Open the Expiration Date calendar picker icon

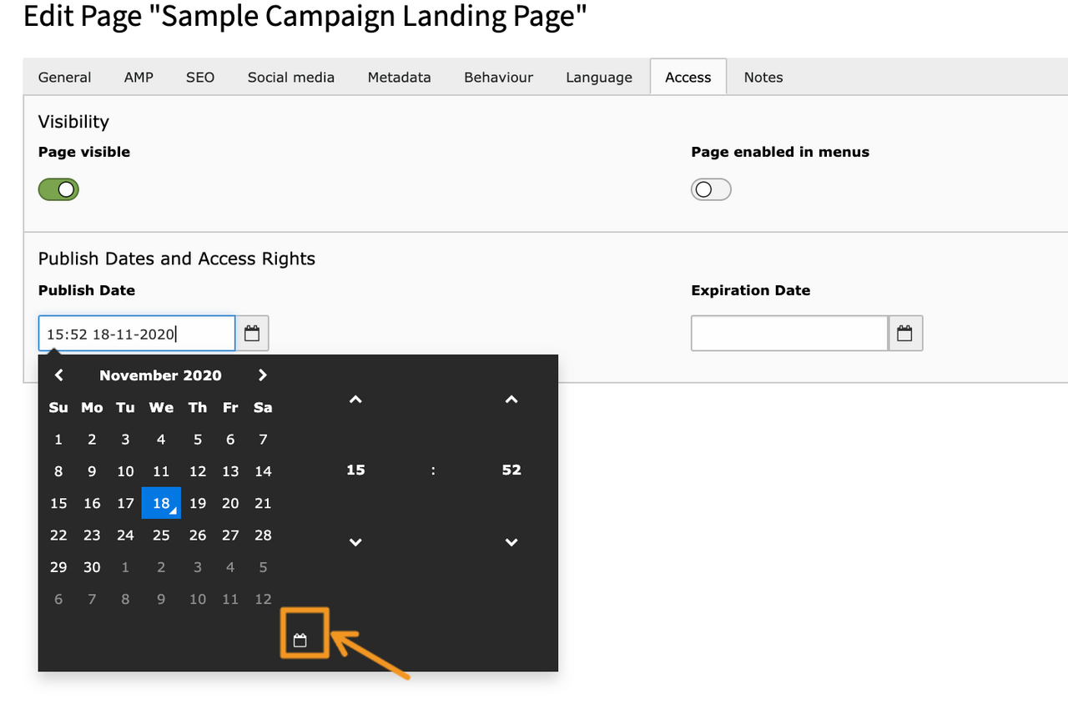tap(905, 333)
